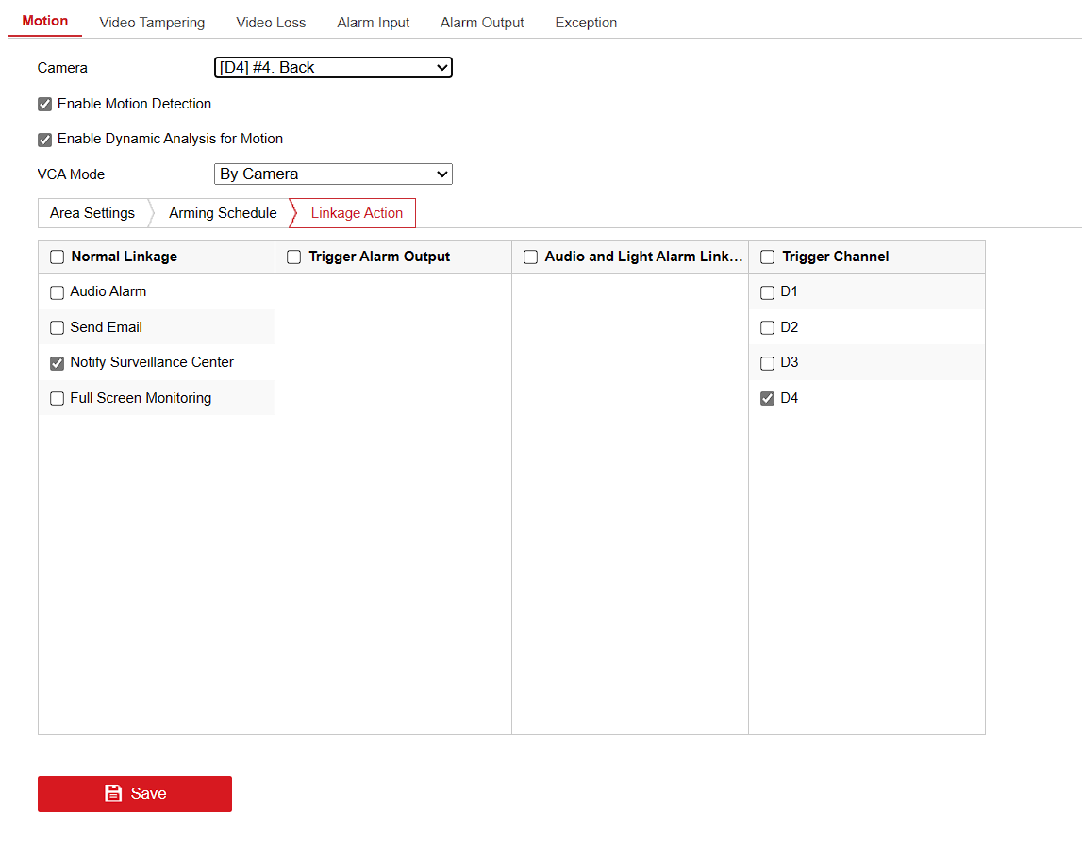1082x846 pixels.
Task: Tick the Send Email checkbox
Action: (x=58, y=328)
